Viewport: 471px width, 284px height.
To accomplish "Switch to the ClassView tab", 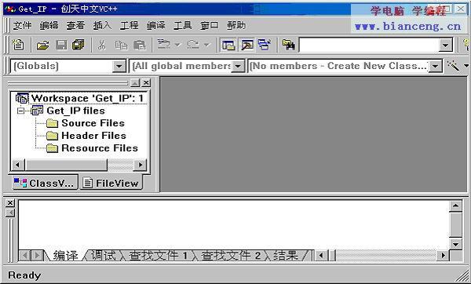I will coord(45,183).
